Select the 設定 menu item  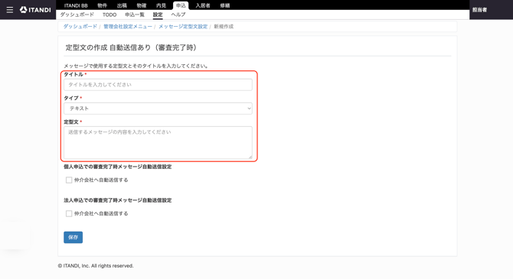(x=158, y=15)
